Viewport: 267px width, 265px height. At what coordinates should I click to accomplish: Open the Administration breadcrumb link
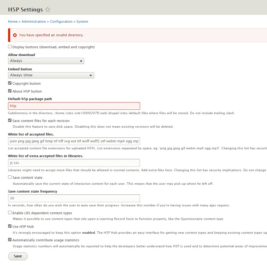coord(34,21)
